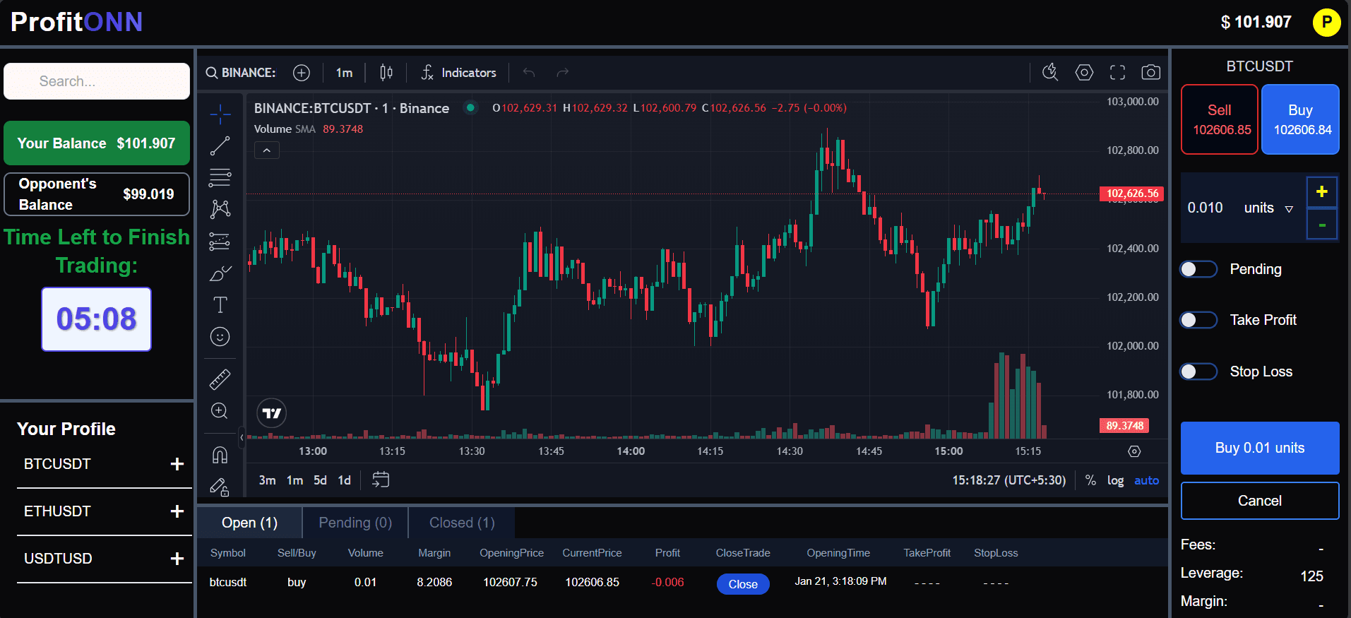Toggle magnet mode for drawings
Screen dimensions: 1351x618
[x=220, y=455]
